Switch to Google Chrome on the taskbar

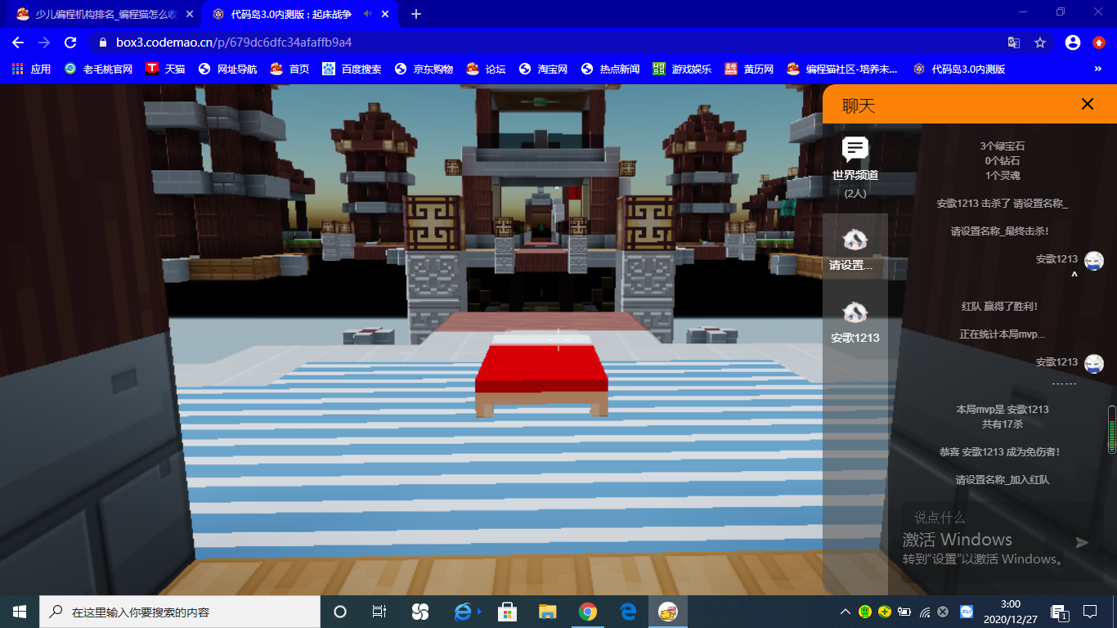point(587,612)
